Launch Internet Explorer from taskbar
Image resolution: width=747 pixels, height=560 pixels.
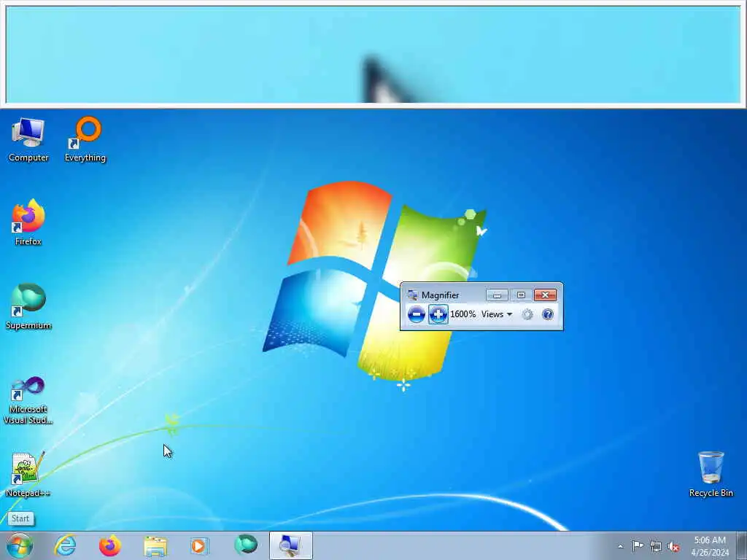[x=65, y=545]
